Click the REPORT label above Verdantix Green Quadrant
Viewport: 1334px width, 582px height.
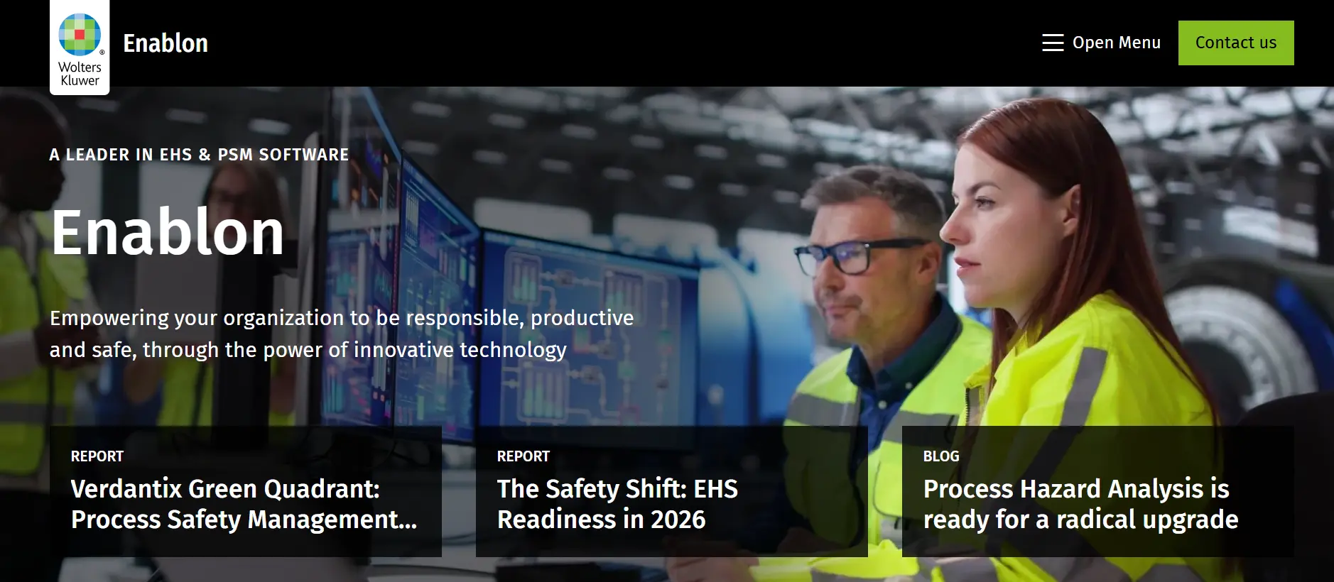point(97,456)
